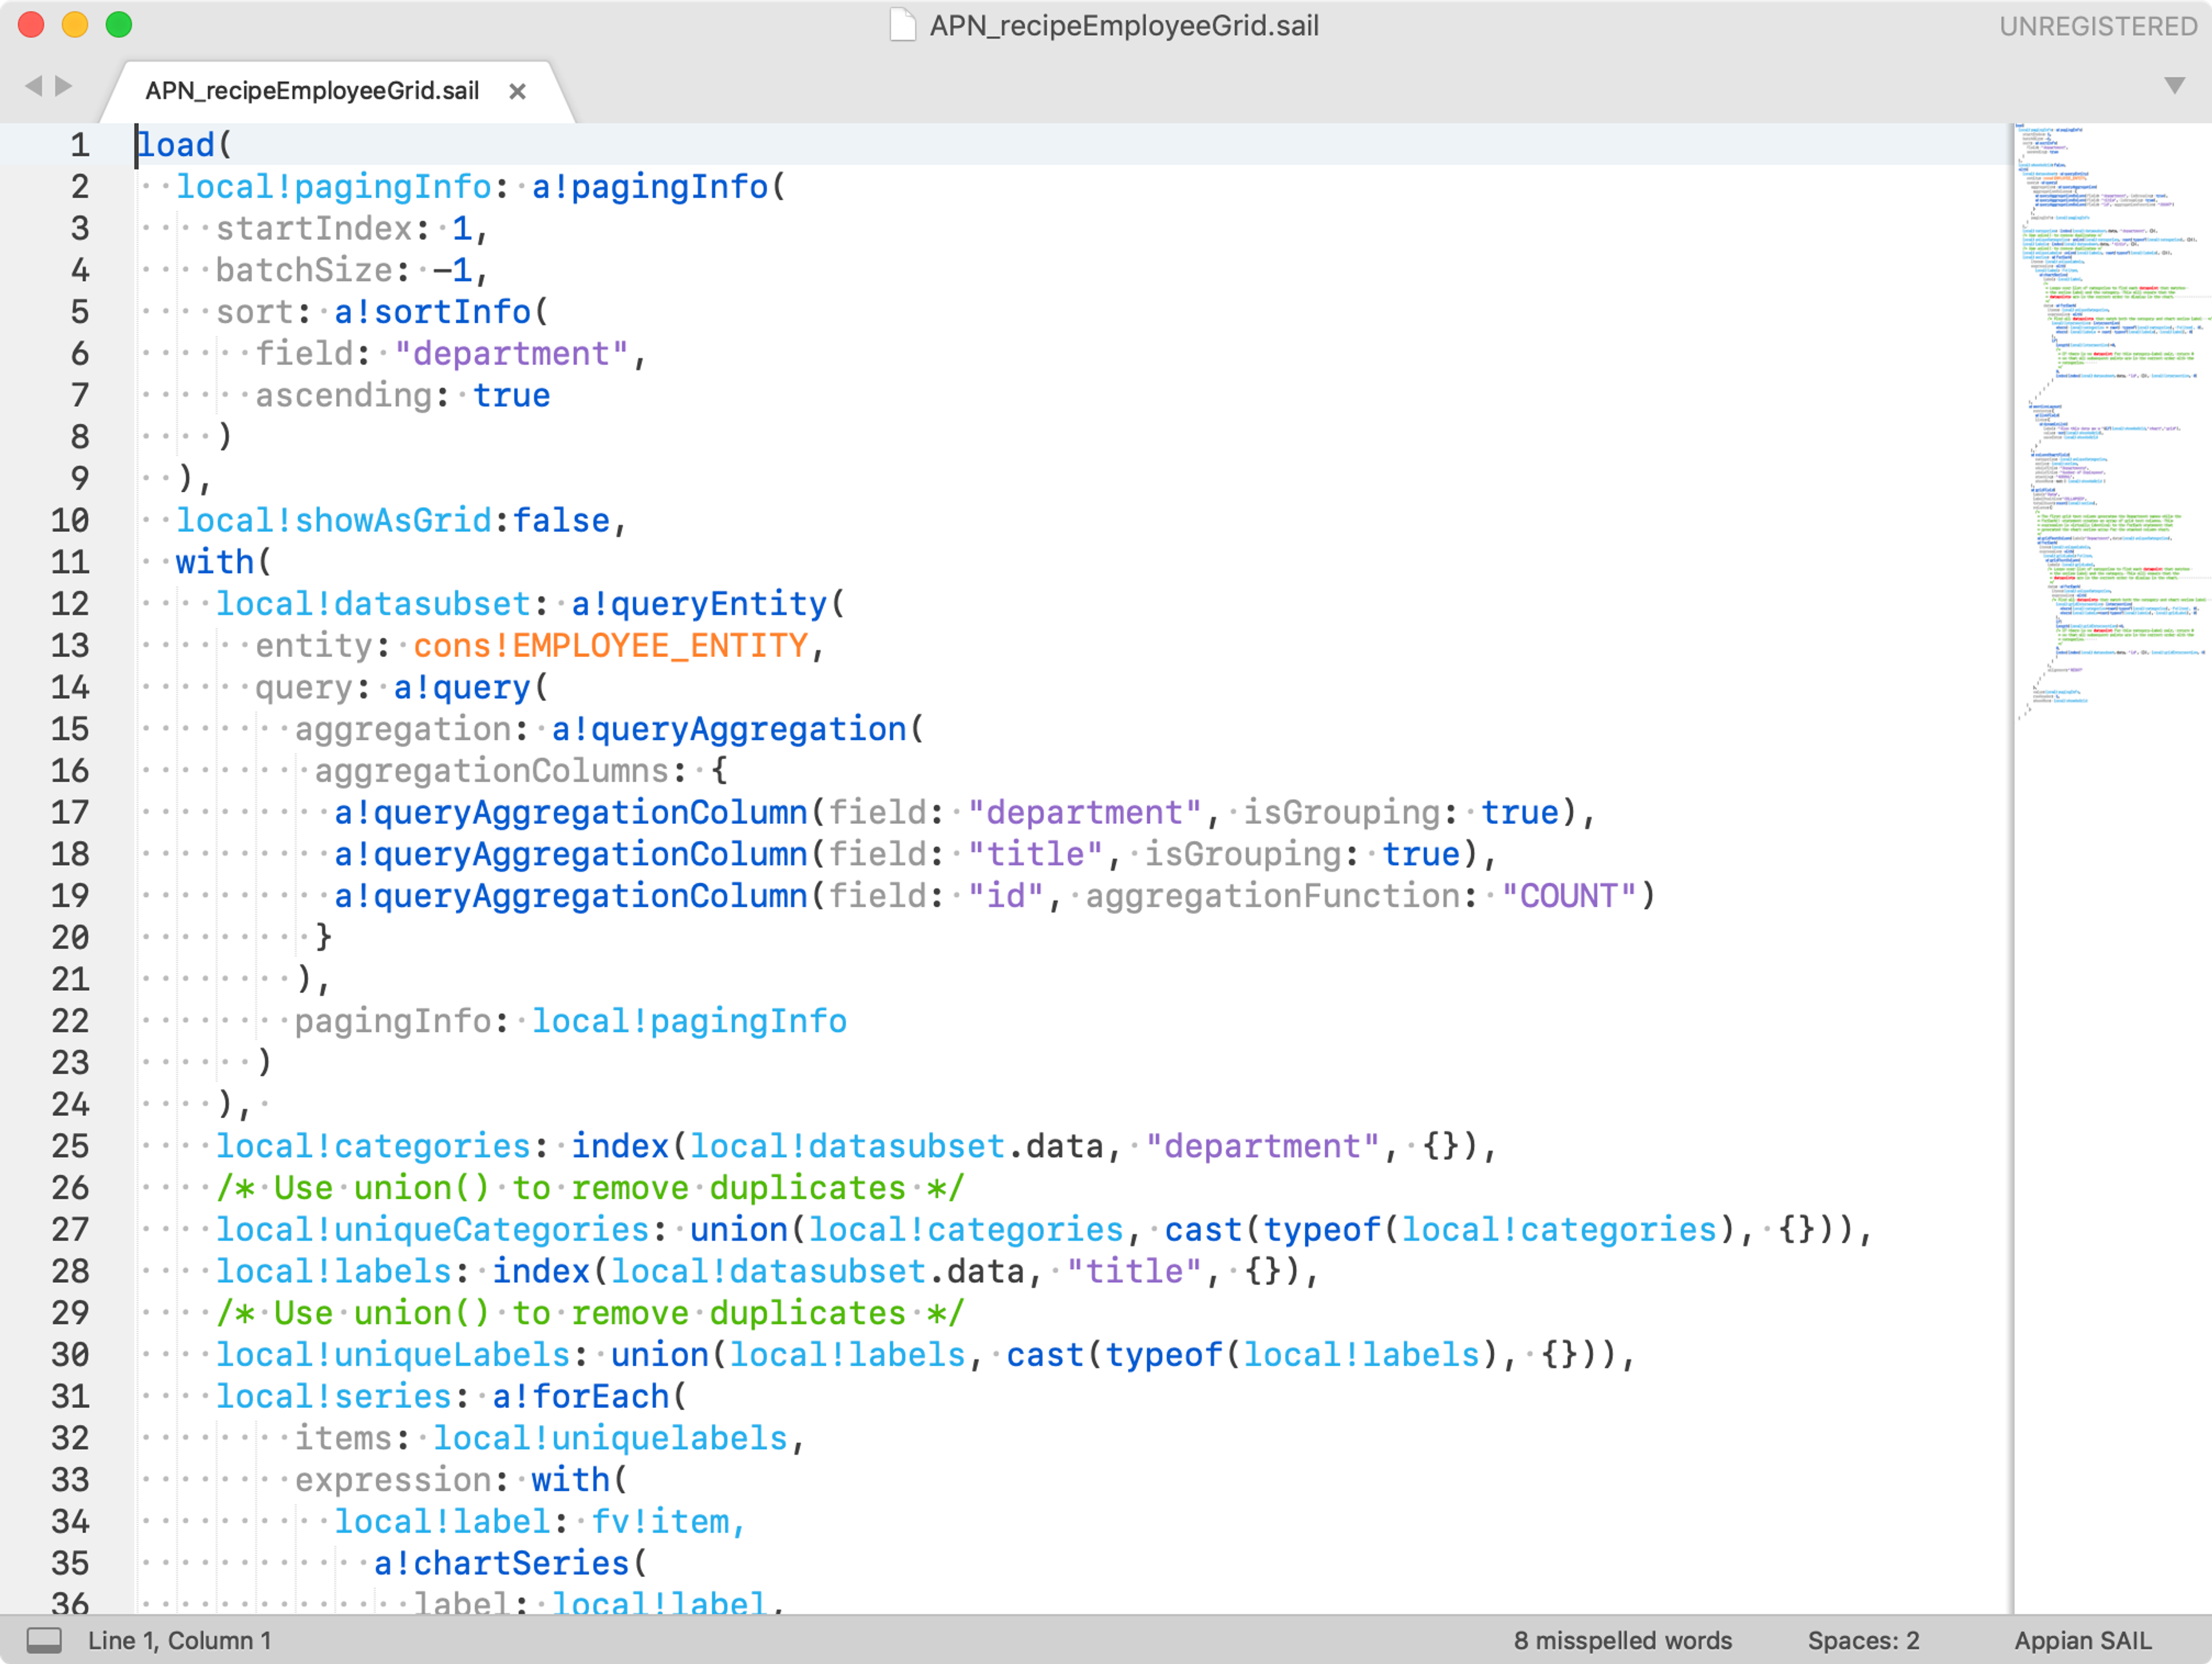The image size is (2212, 1664).
Task: Click 'a!chartSeries(' on line 35
Action: tap(510, 1564)
